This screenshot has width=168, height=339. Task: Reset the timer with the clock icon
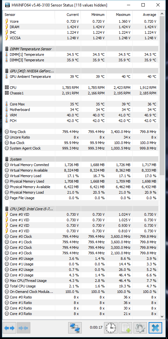click(x=111, y=328)
